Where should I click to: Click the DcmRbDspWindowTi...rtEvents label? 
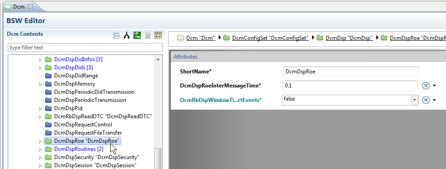coord(221,100)
